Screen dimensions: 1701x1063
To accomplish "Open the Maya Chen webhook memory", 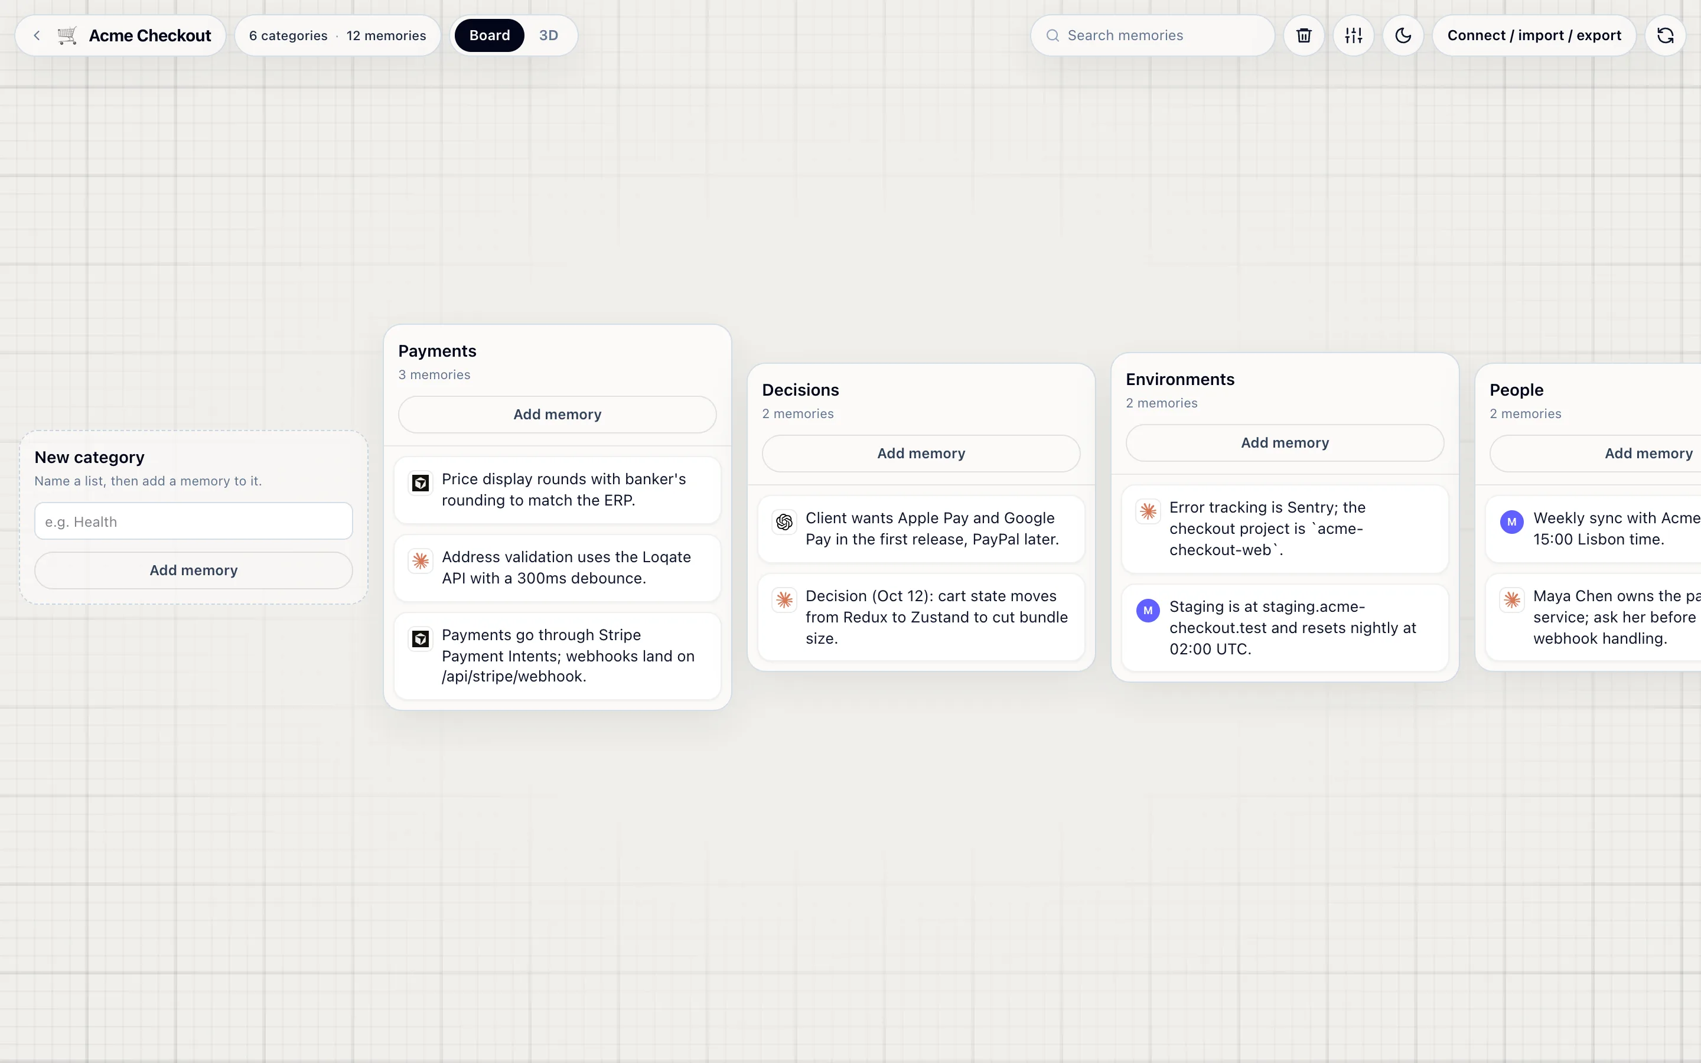I will 1593,617.
